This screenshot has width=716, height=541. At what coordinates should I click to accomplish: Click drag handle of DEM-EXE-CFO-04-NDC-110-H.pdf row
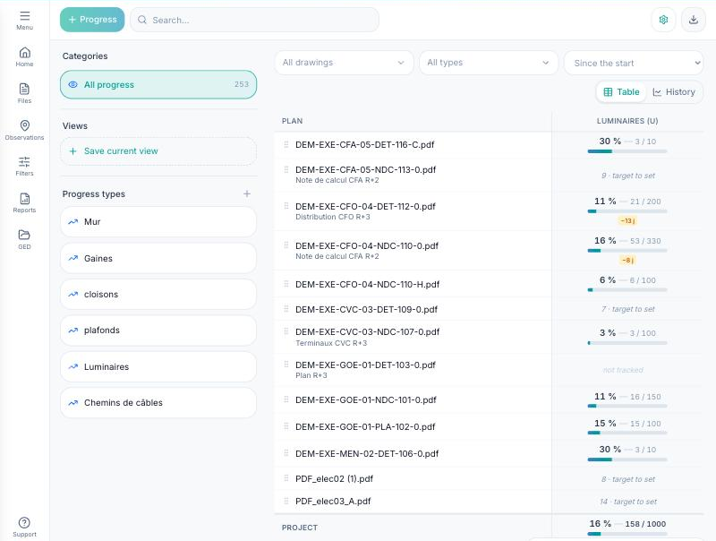286,284
